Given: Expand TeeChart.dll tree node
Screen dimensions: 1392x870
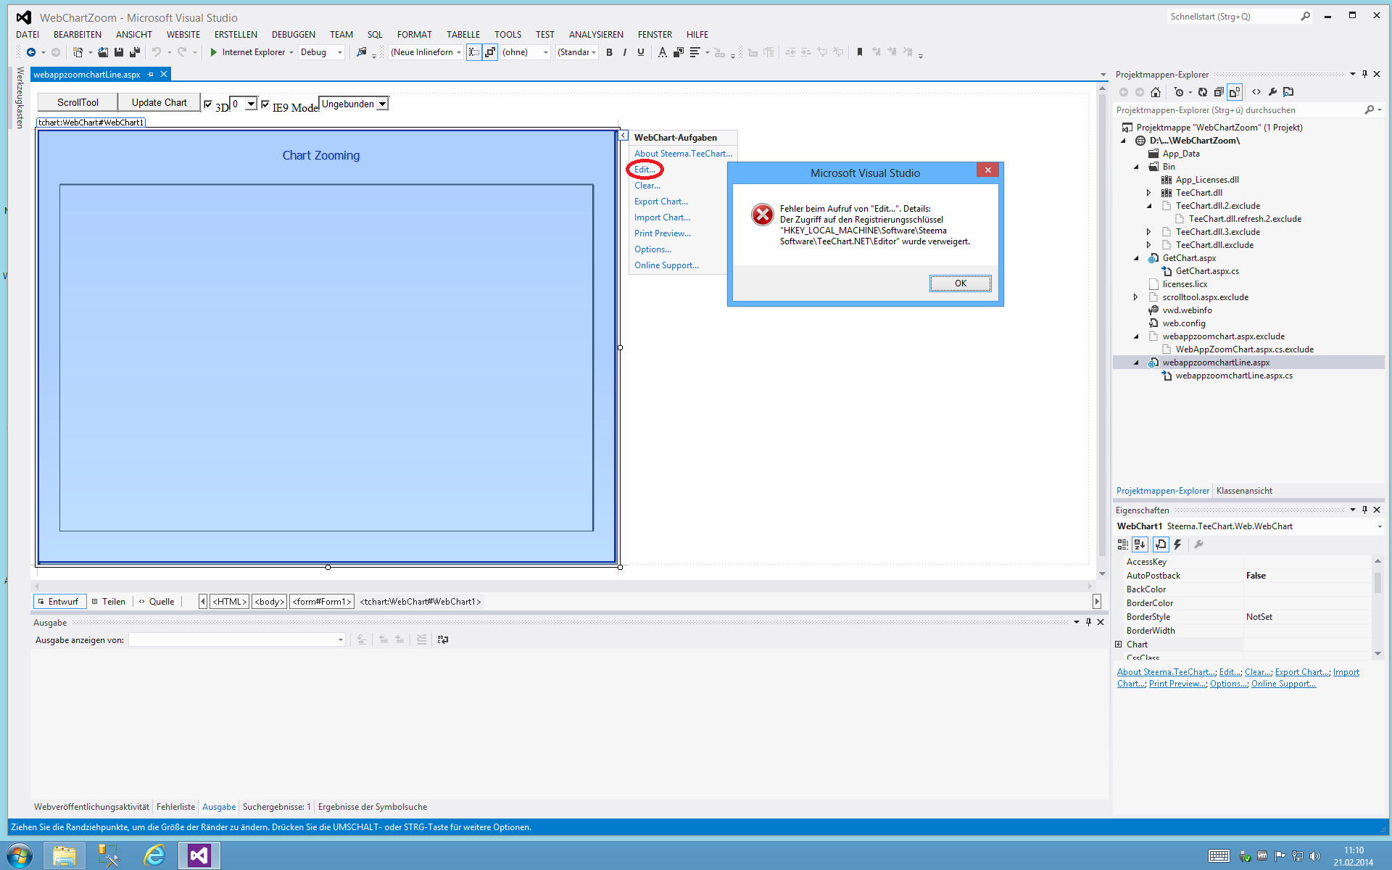Looking at the screenshot, I should [1148, 193].
